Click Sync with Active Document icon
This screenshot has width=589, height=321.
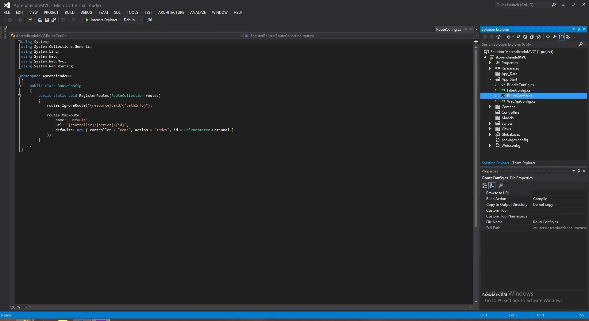[518, 37]
